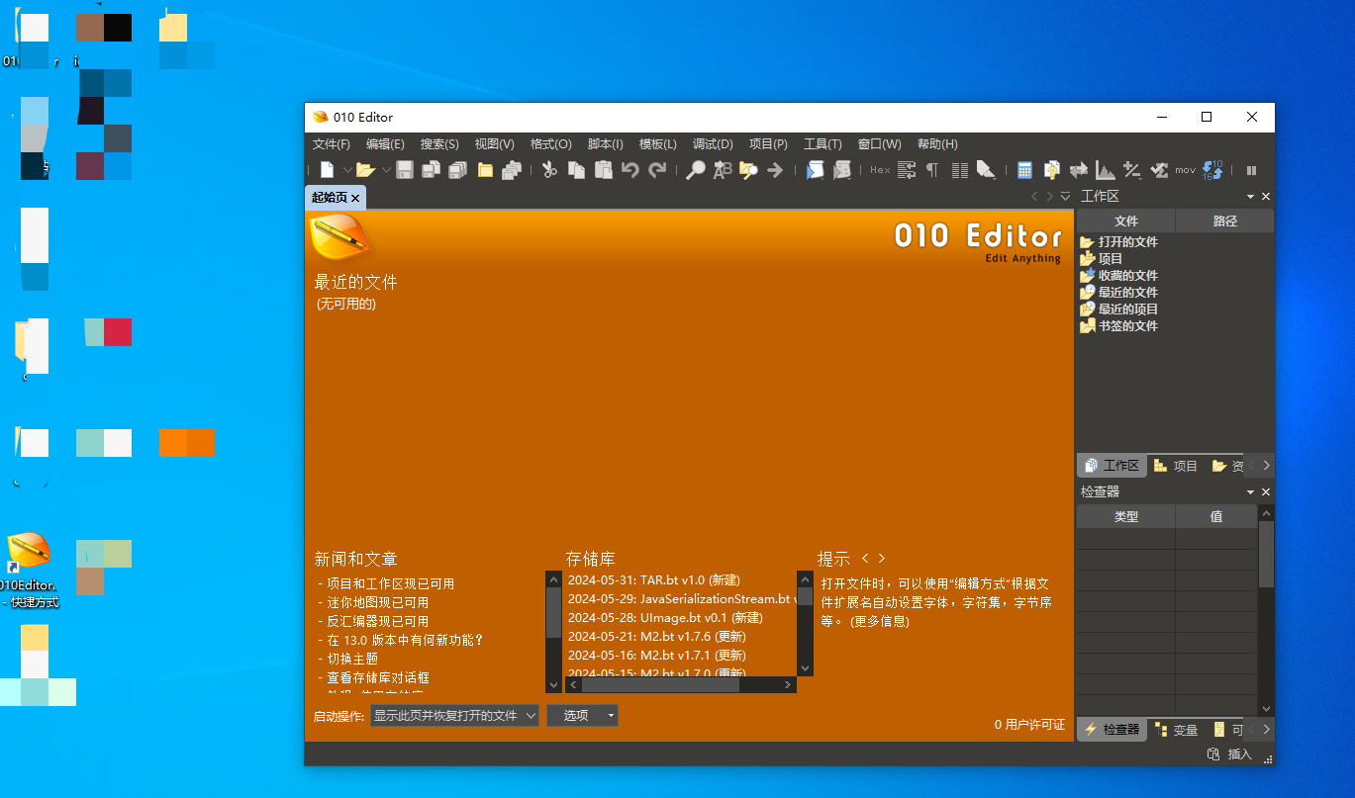Screen dimensions: 1355x798
Task: Click the Goto right-arrow icon
Action: [775, 170]
